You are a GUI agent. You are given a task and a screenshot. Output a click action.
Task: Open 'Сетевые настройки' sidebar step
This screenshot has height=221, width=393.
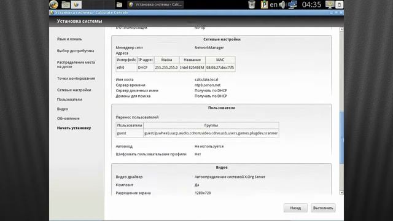74,90
